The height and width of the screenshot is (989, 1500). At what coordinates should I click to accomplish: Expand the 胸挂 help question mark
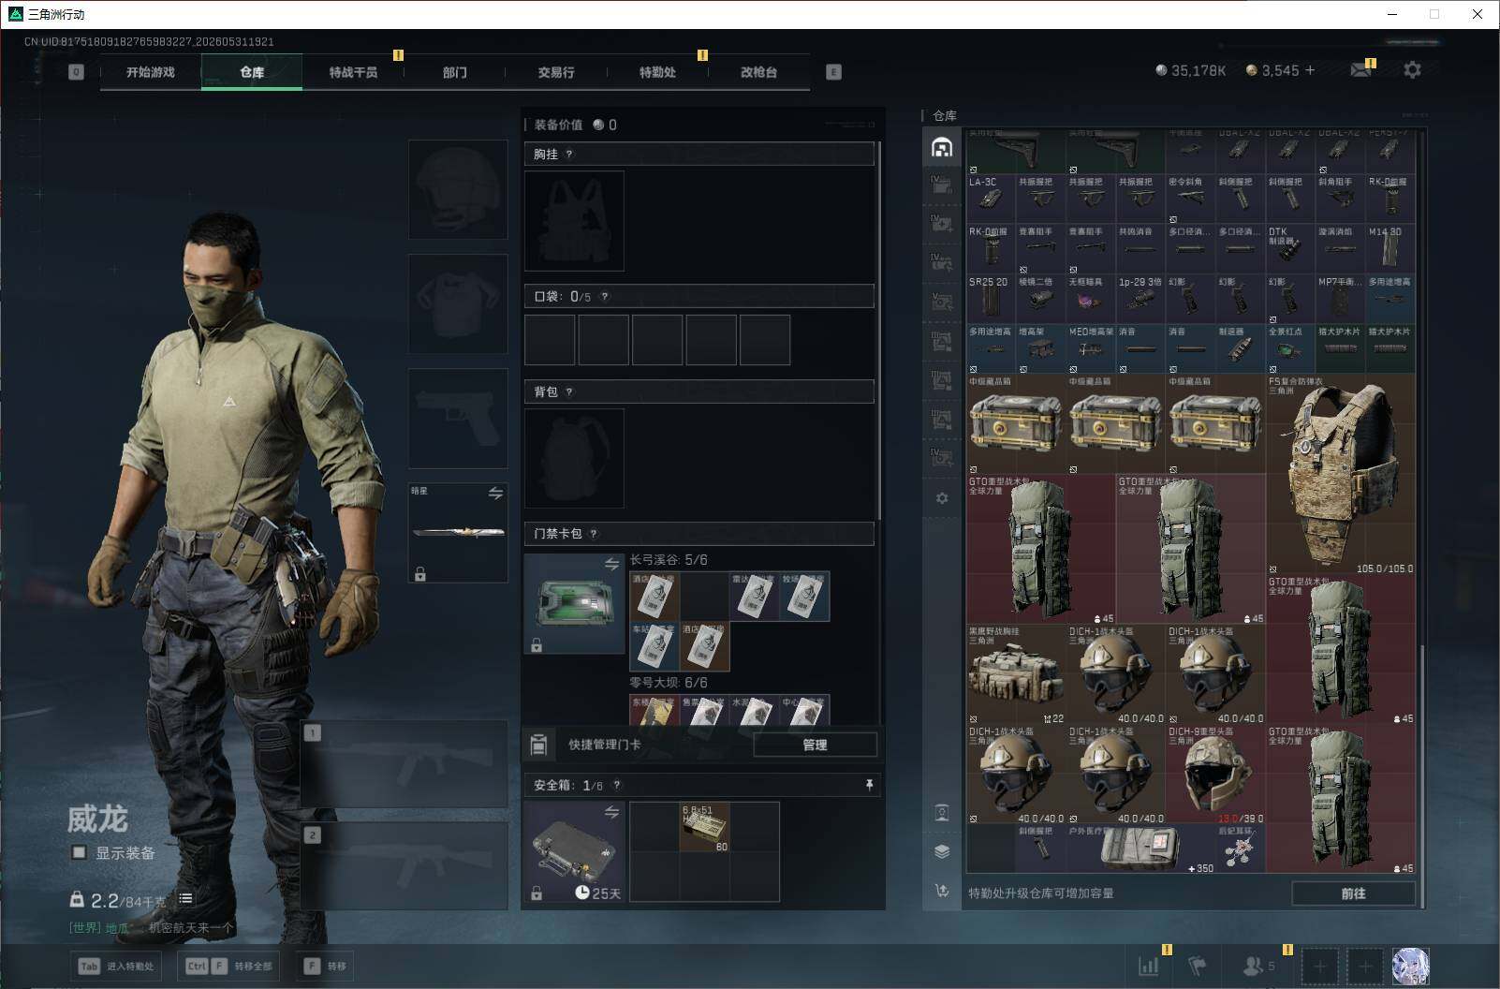coord(568,155)
